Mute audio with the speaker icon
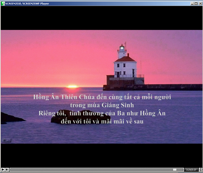This screenshot has width=203, height=173. pyautogui.click(x=7, y=170)
